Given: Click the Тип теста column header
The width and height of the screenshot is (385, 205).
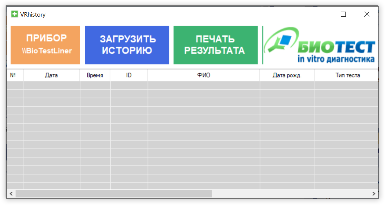Looking at the screenshot, I should (x=346, y=75).
